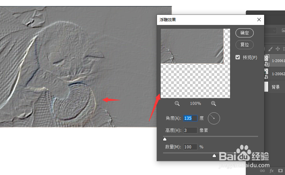Image resolution: width=285 pixels, height=175 pixels.
Task: Zoom in the emboss preview
Action: 213,104
